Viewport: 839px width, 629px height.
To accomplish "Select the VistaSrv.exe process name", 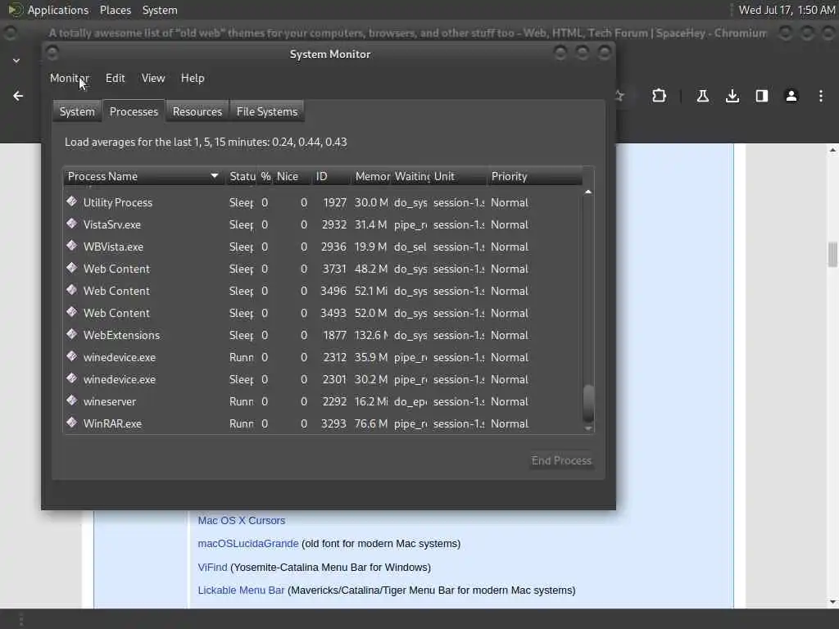I will [x=111, y=224].
